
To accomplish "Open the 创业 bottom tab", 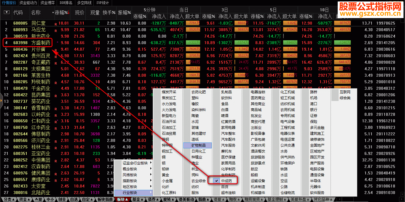I will [62, 200].
